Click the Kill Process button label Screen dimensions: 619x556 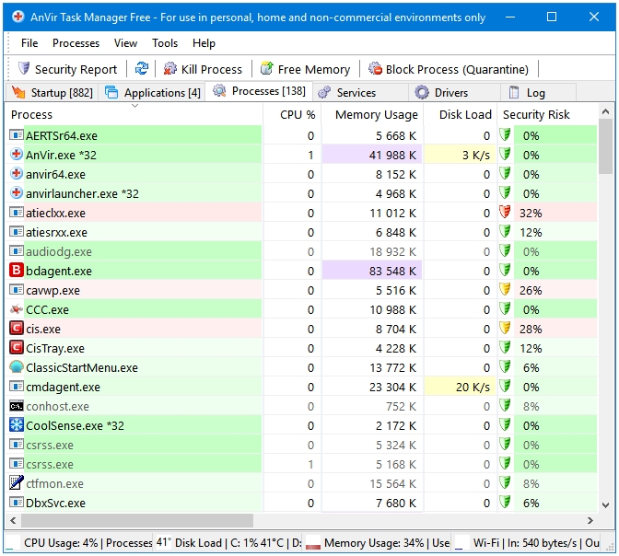click(x=212, y=69)
